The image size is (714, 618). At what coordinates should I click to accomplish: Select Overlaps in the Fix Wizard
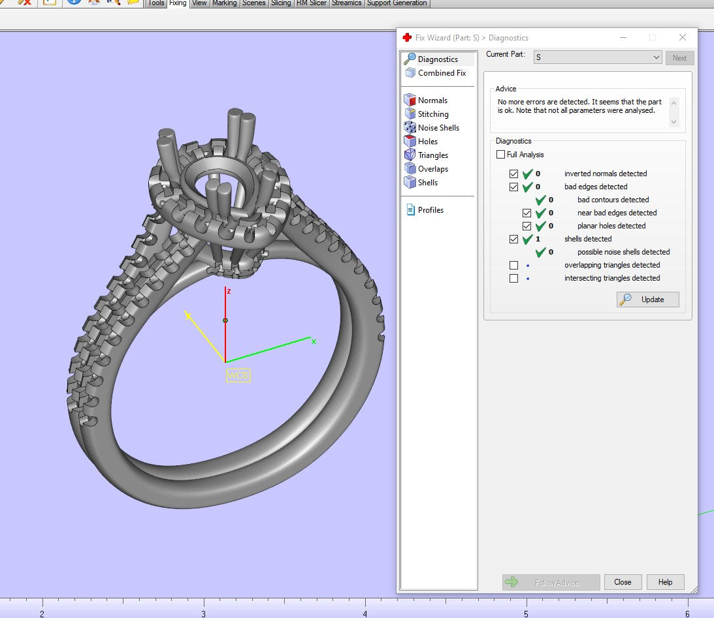click(432, 169)
